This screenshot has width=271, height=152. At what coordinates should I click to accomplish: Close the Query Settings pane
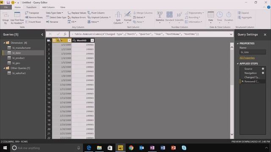(x=265, y=35)
